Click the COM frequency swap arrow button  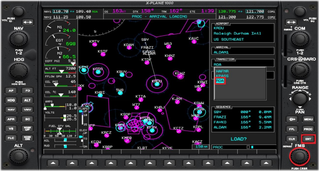click(x=291, y=22)
